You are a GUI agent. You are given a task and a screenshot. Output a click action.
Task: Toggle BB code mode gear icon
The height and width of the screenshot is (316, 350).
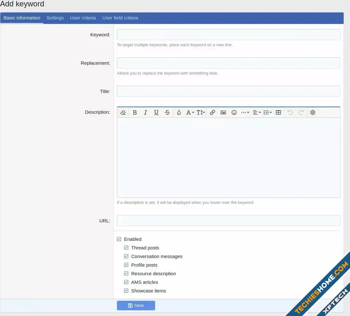pyautogui.click(x=313, y=112)
